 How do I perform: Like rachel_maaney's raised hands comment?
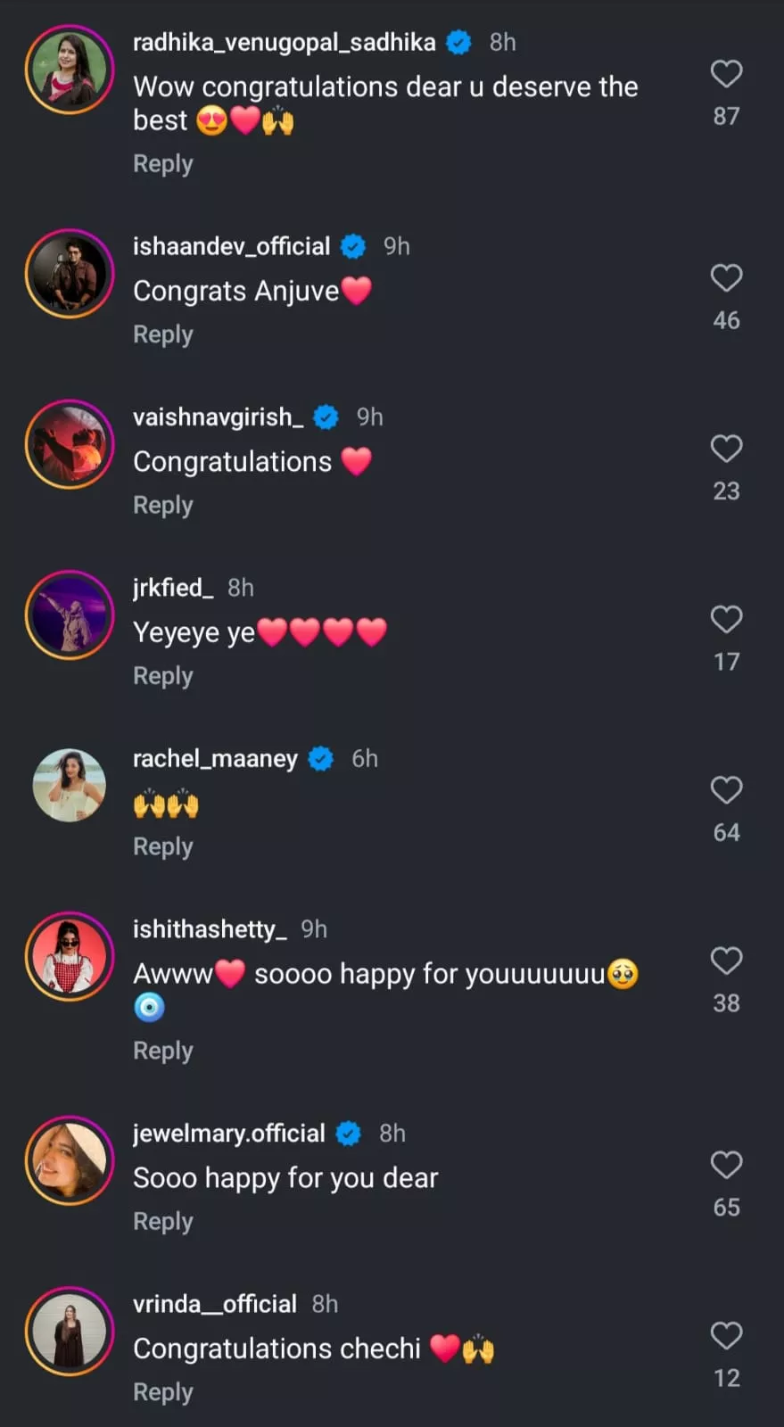point(726,790)
